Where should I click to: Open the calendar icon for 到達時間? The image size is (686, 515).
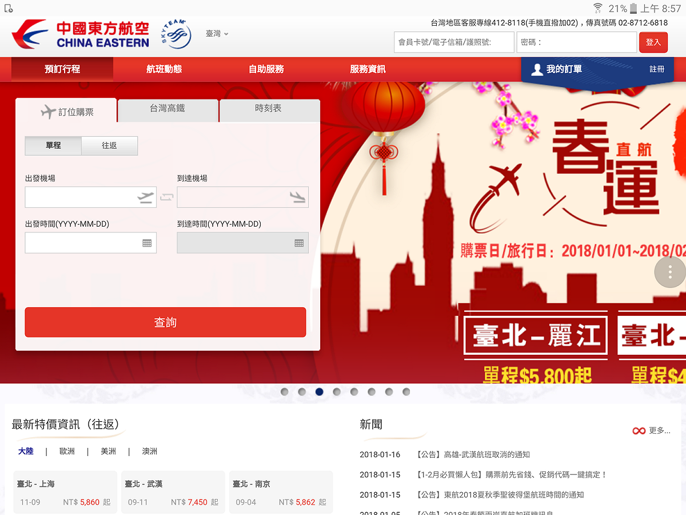299,243
